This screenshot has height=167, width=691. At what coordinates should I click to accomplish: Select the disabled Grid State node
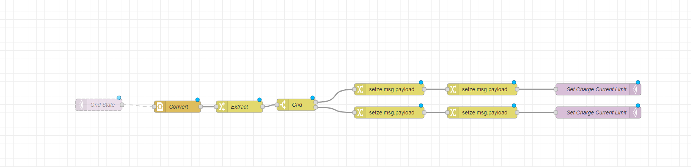coord(99,105)
